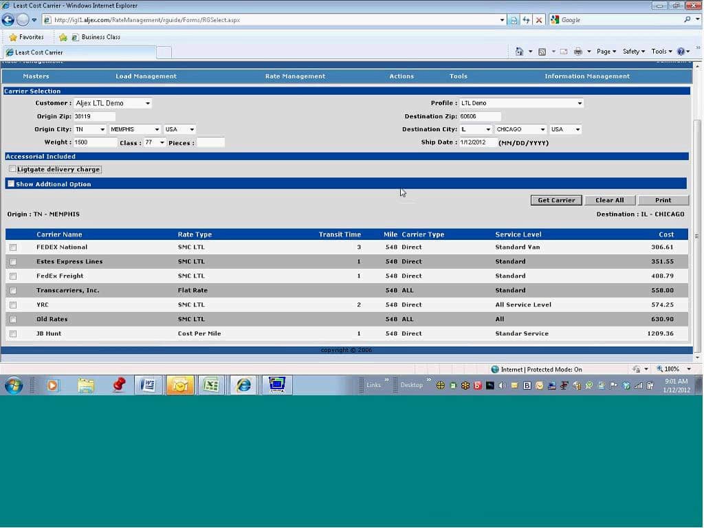Check the FedEx Freight row checkbox
Screen dimensions: 704x528
click(13, 276)
